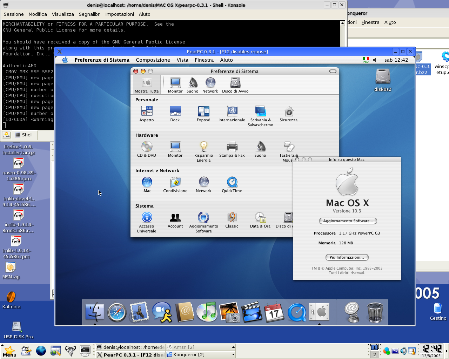
Task: Open the Condivisione preference pane
Action: (175, 185)
